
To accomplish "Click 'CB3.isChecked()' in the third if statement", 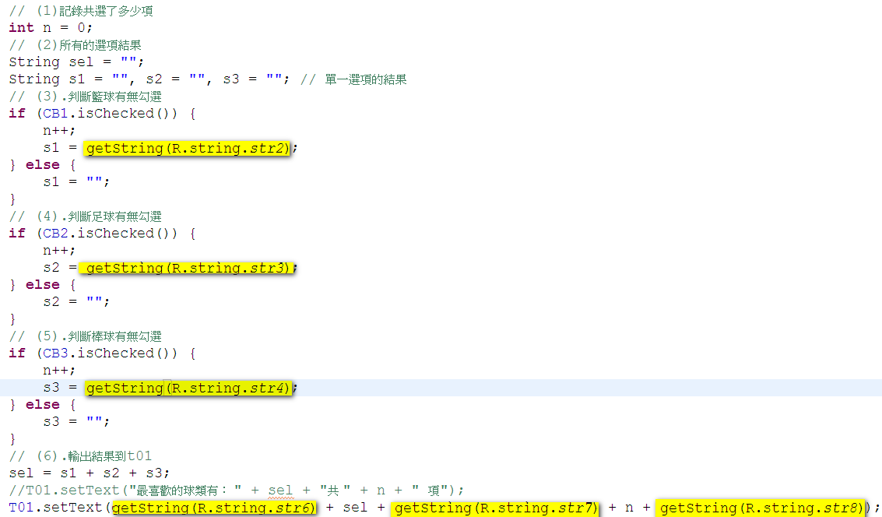I will pos(110,353).
